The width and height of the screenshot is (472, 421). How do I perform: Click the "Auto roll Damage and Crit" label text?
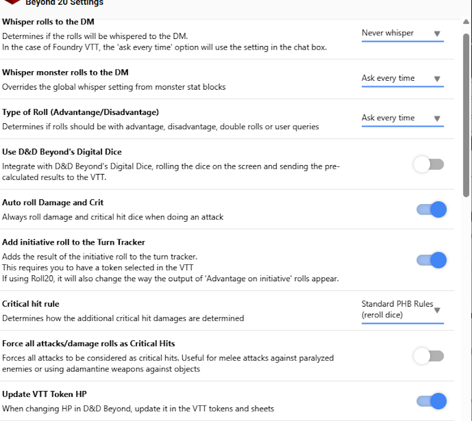tap(53, 202)
